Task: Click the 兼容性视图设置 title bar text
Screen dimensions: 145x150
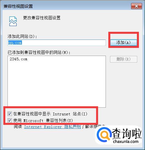Action: [x=18, y=6]
